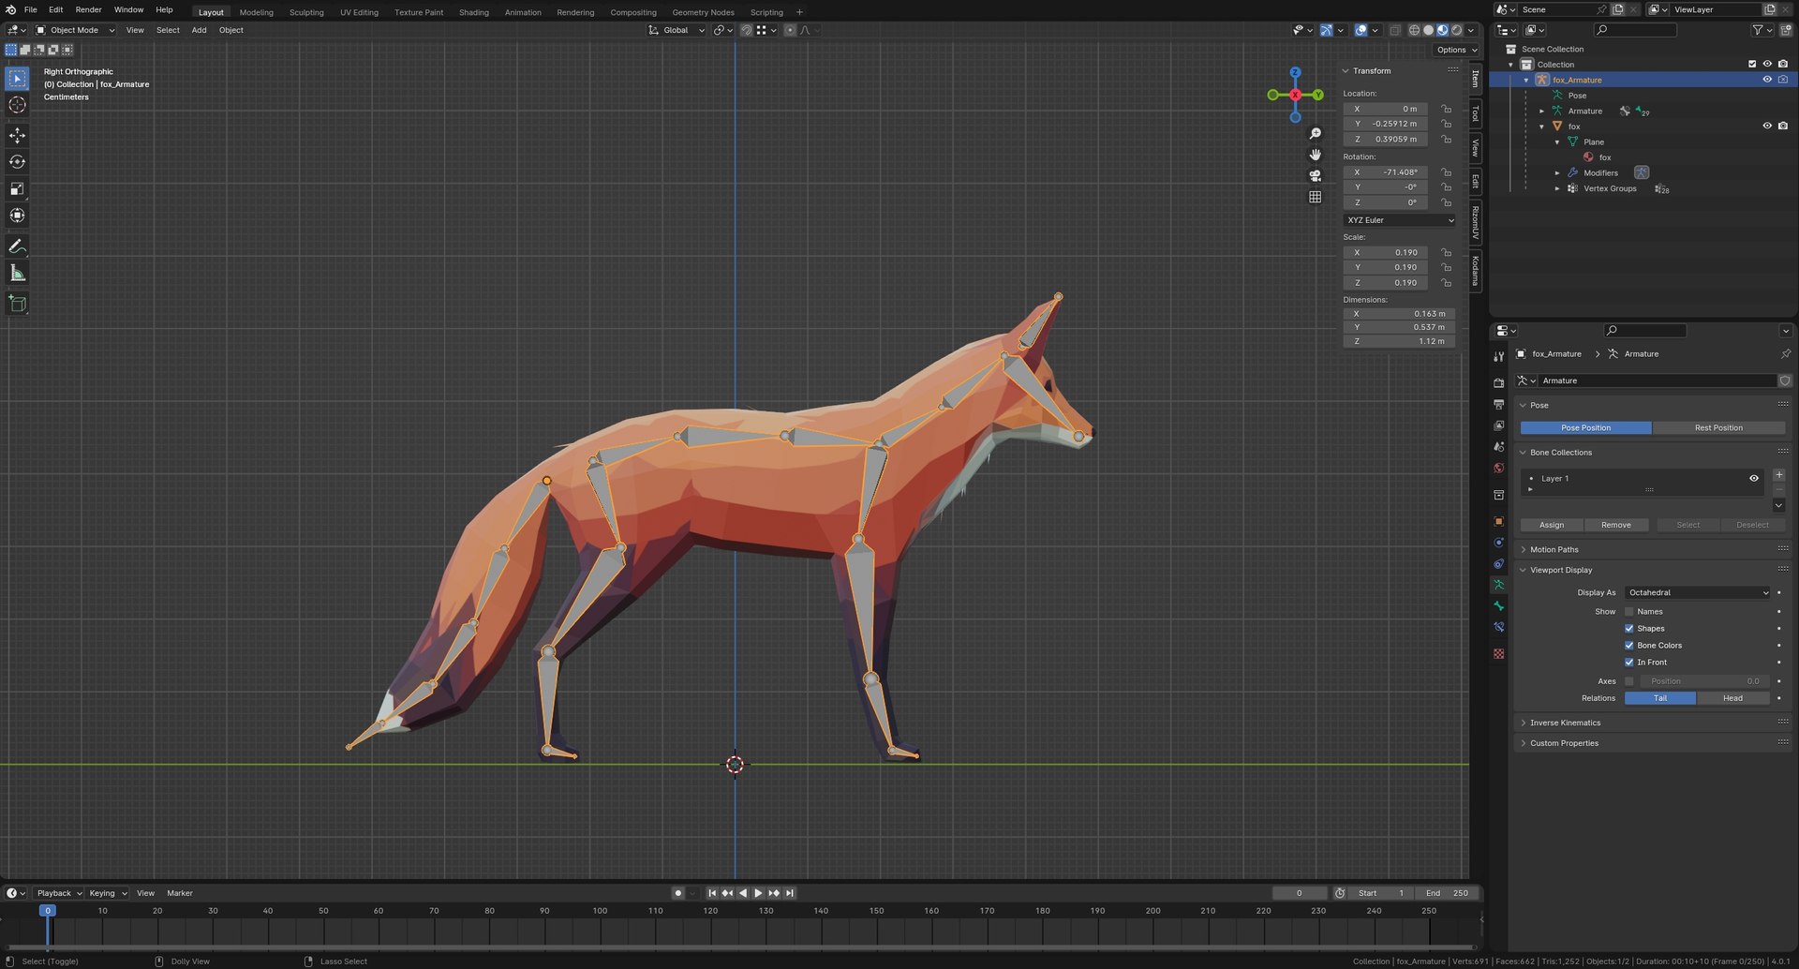Screen dimensions: 1799x969
Task: Uncheck Bone Colors checkbox
Action: coord(1629,646)
